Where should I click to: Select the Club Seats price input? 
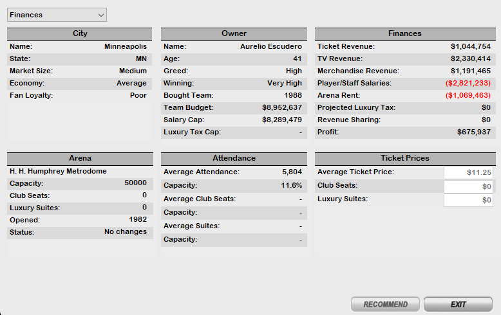[468, 186]
